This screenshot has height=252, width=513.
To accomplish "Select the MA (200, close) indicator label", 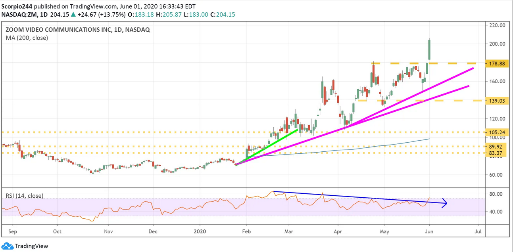I will pyautogui.click(x=27, y=38).
